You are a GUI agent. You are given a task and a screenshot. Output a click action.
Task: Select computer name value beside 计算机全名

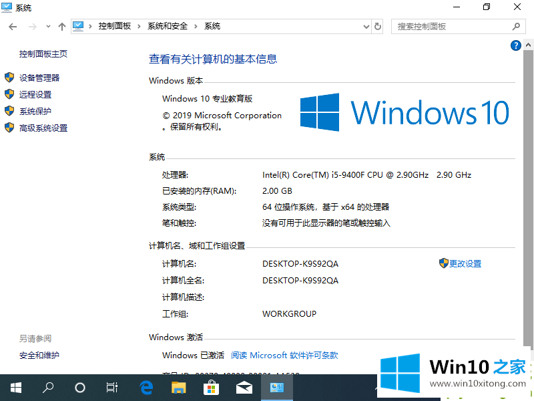300,281
